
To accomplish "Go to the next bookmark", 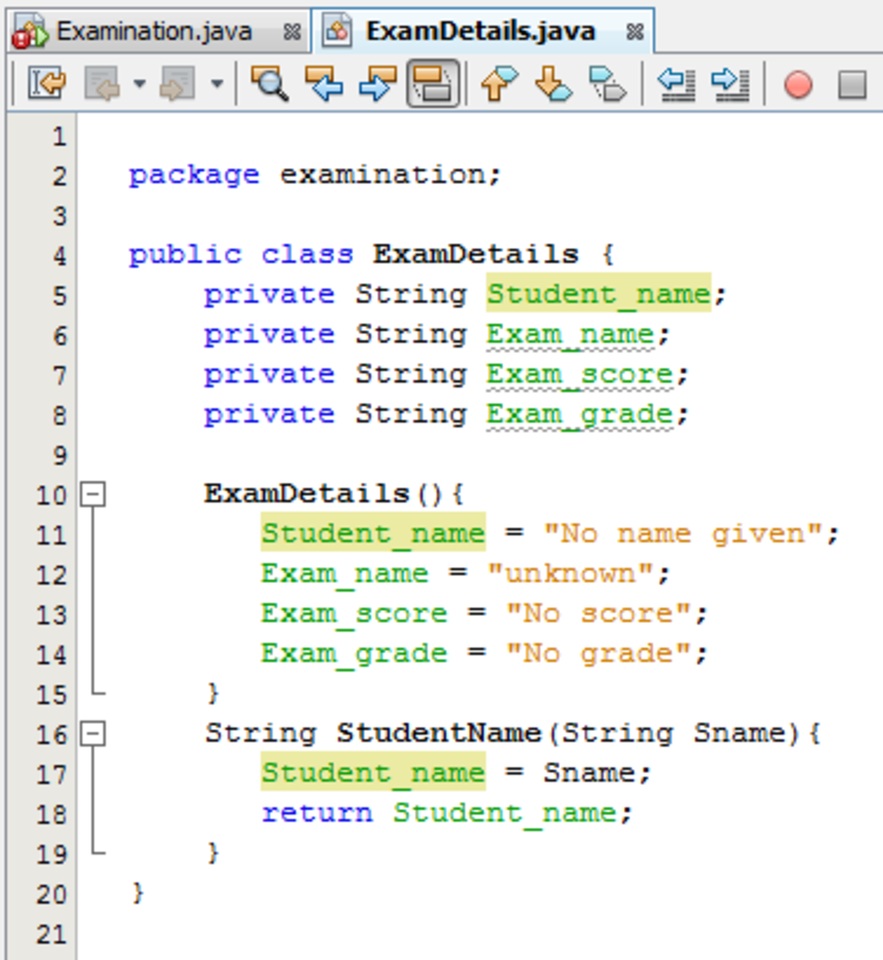I will pos(552,83).
